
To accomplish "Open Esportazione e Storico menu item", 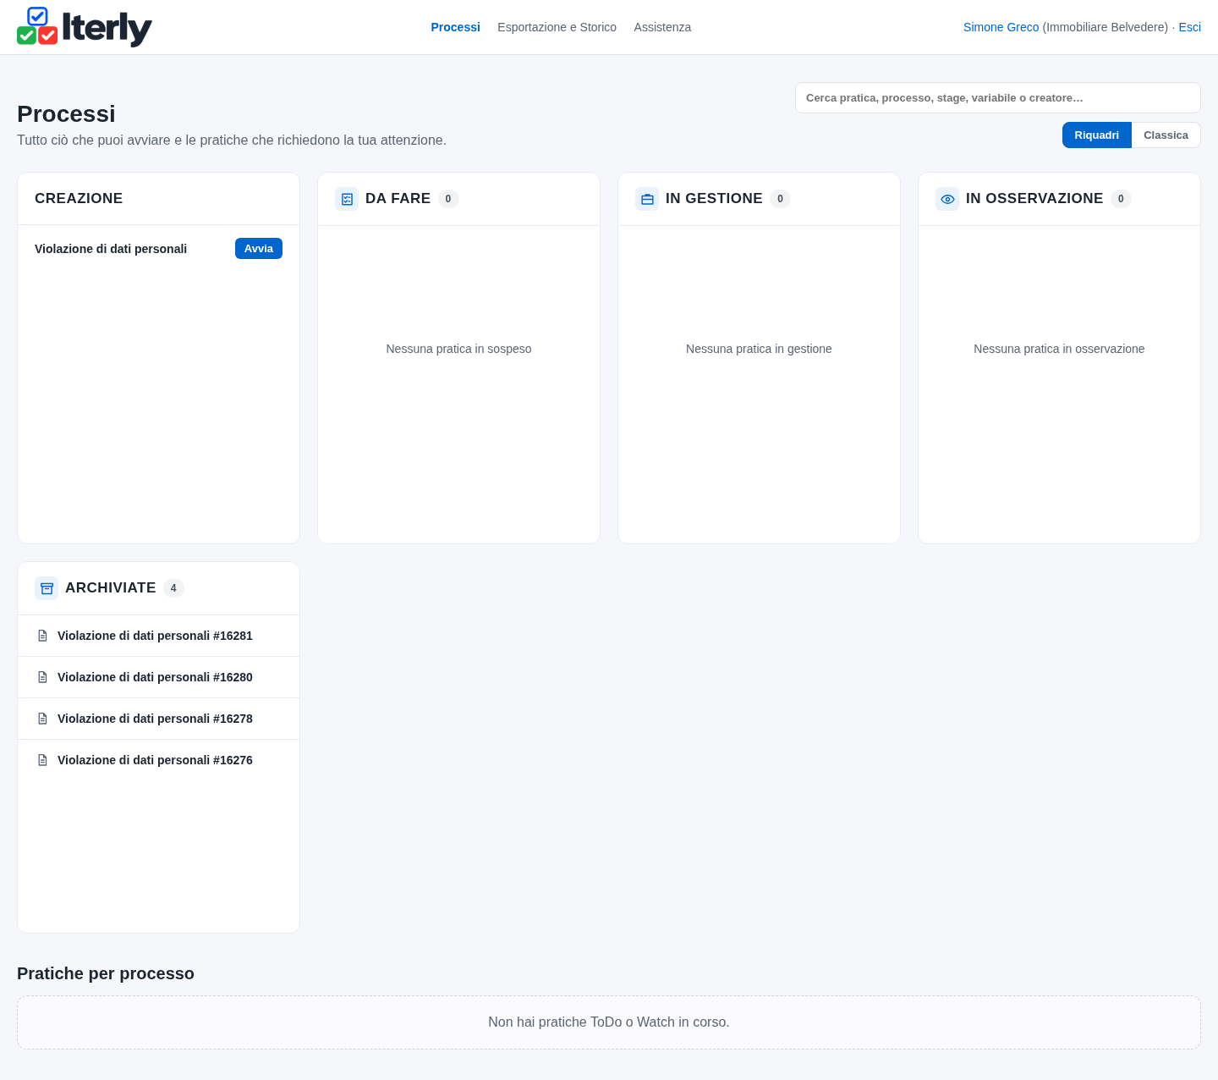I will [557, 27].
